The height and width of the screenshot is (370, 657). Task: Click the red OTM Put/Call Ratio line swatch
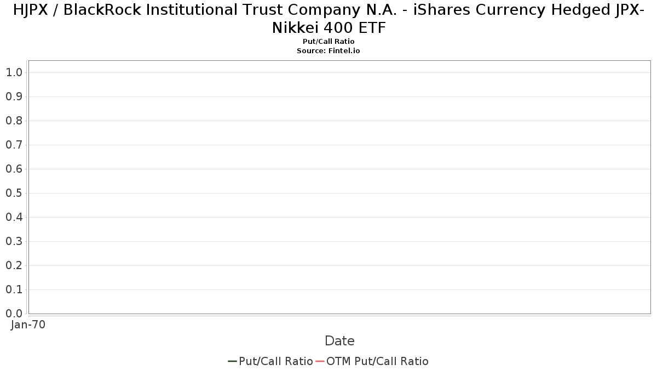point(320,361)
